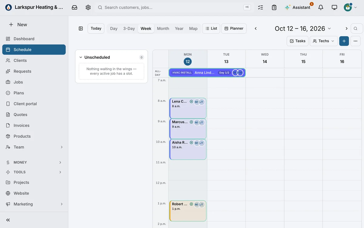The height and width of the screenshot is (228, 364).
Task: Open the Oct 12 – 16, 2026 date picker
Action: point(303,29)
